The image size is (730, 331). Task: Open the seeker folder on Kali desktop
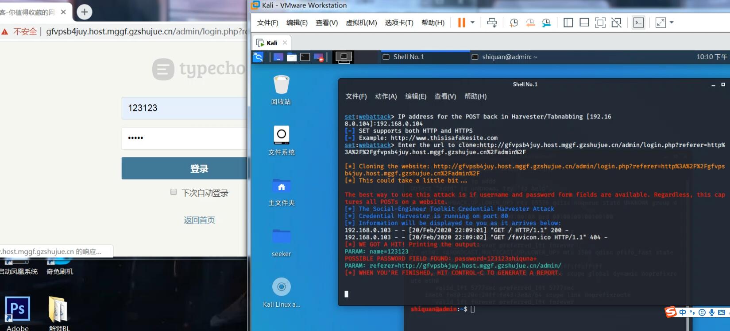281,242
